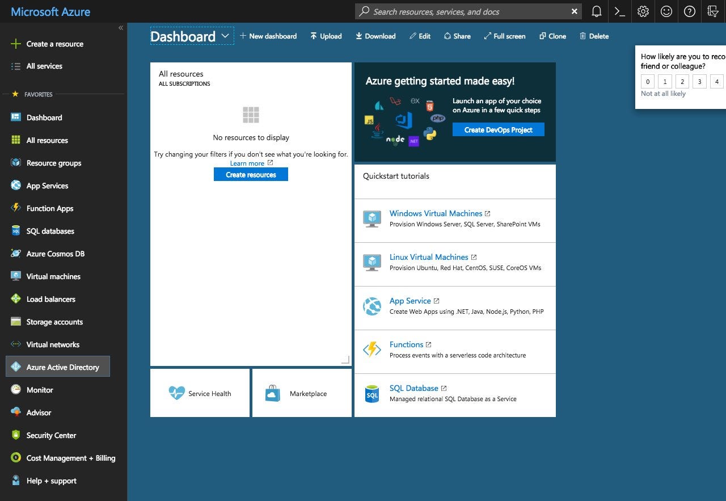This screenshot has height=501, width=726.
Task: Select rating 3 in survey
Action: (x=699, y=82)
